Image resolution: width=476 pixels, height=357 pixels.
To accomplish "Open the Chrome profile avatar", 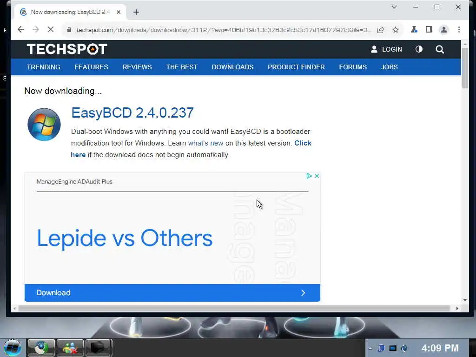I will (x=443, y=30).
